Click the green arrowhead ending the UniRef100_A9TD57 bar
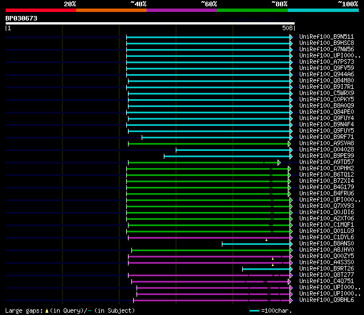The image size is (364, 315). coord(279,163)
